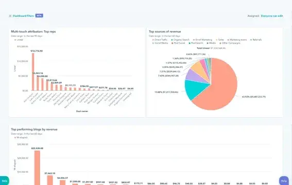The image size is (292, 185).
Task: Click the 'Multi-touch attribution: Top reps' title
Action: 33,31
